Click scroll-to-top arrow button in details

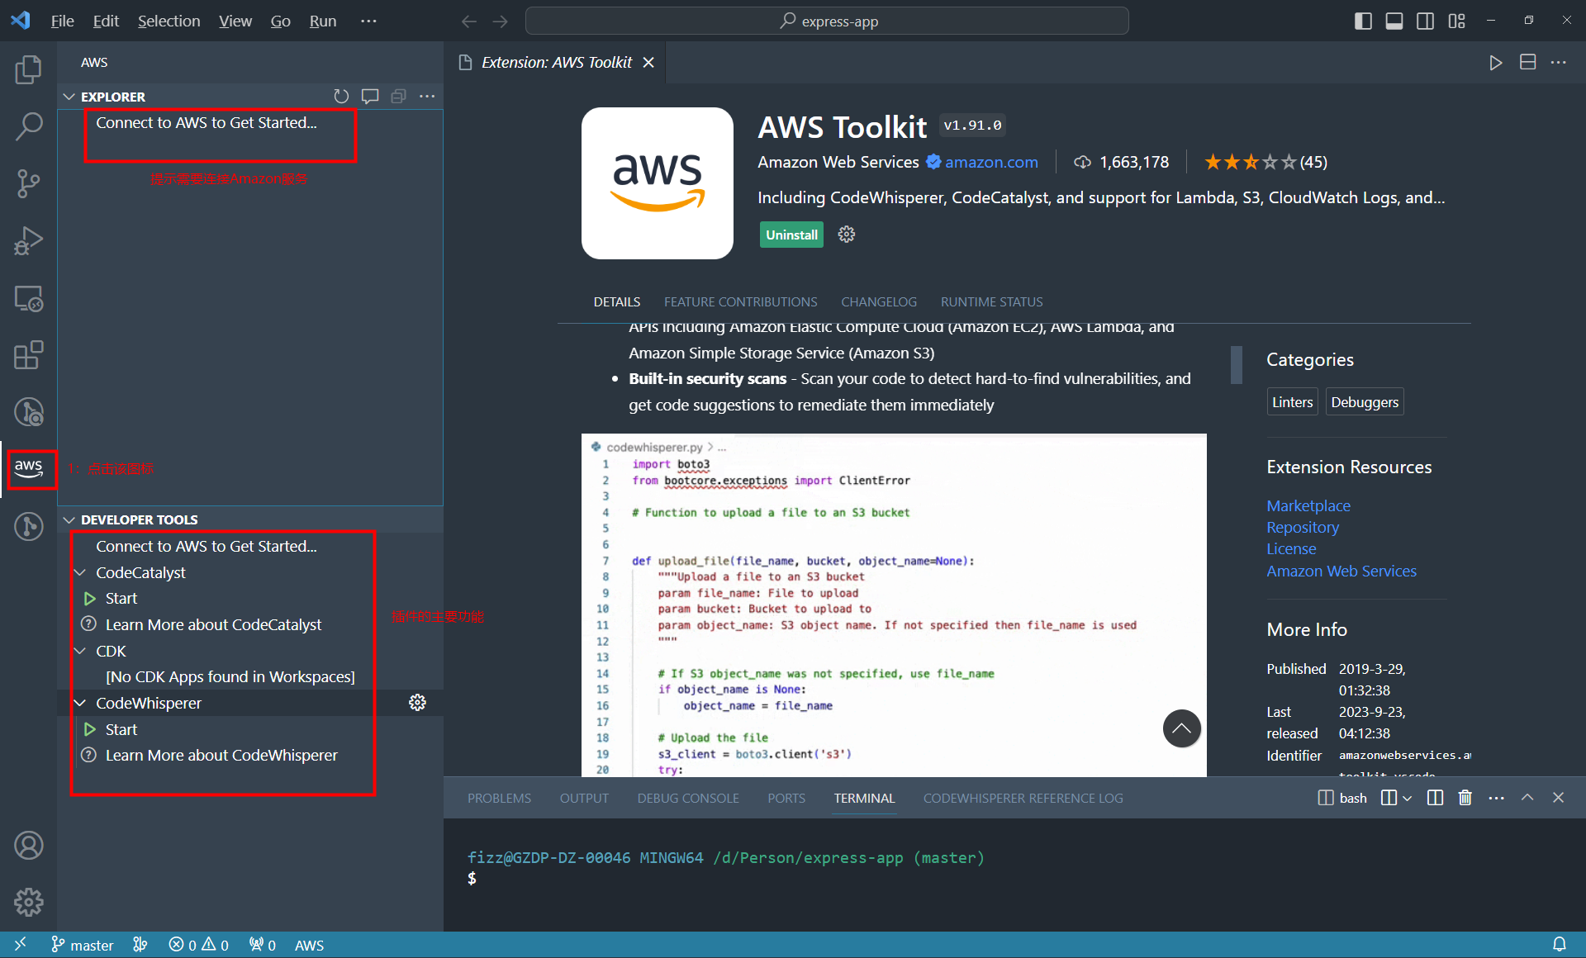pyautogui.click(x=1182, y=728)
